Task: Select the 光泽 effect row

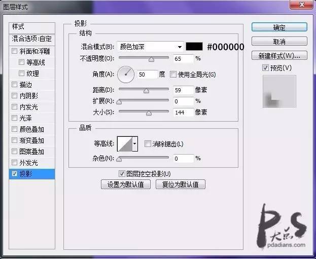Action: pyautogui.click(x=32, y=118)
